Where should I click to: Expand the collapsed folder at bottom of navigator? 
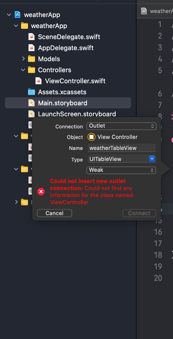(x=16, y=202)
